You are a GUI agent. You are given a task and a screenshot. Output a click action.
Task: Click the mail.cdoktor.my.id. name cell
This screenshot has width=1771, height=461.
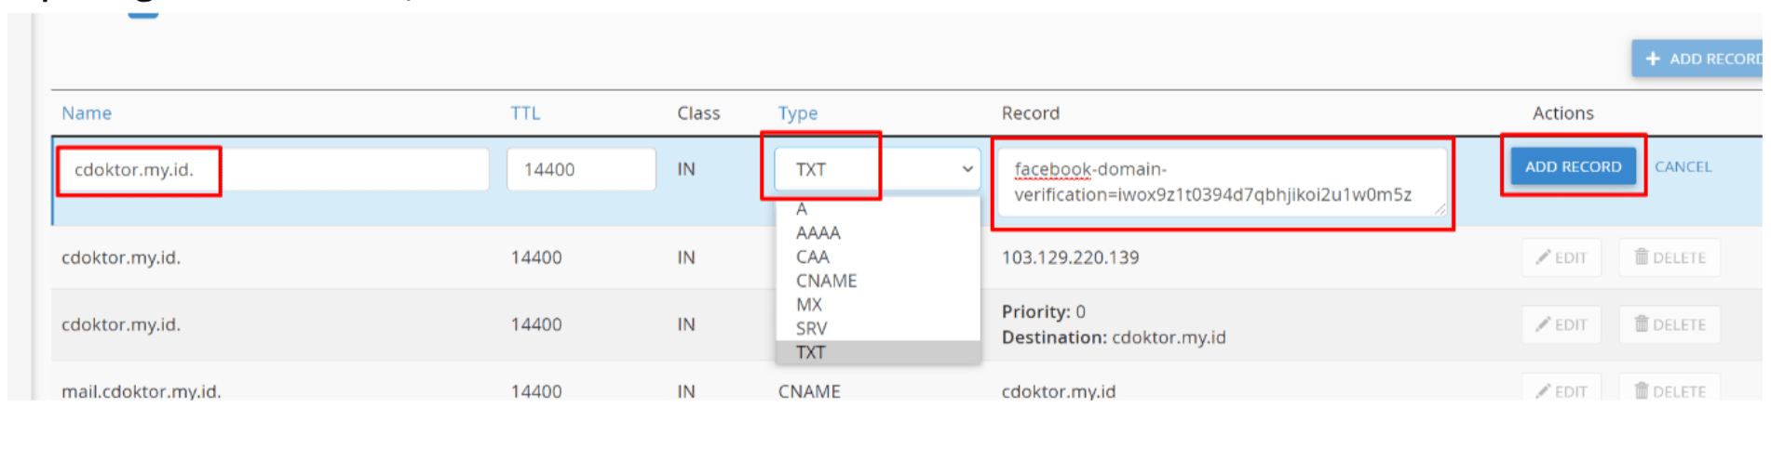point(142,391)
